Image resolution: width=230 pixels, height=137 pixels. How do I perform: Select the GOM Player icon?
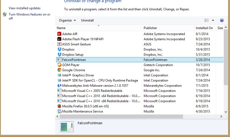[x=59, y=65]
